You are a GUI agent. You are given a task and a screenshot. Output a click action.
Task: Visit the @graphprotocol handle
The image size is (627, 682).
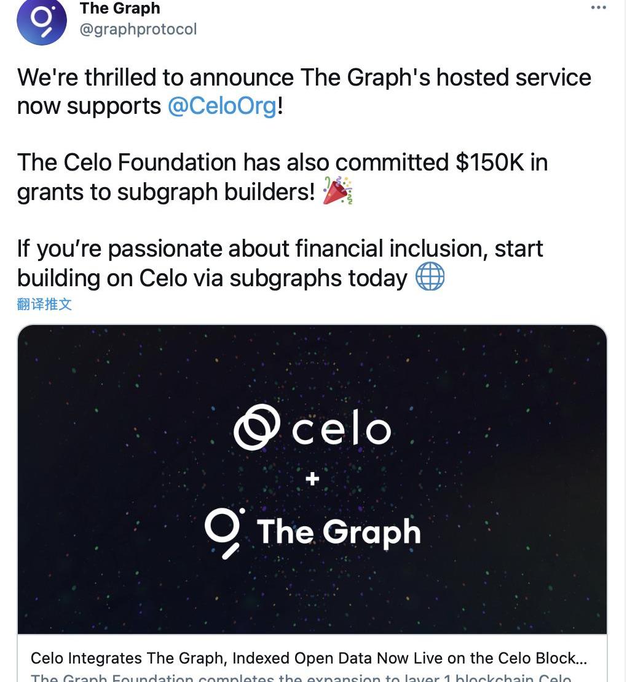(138, 29)
